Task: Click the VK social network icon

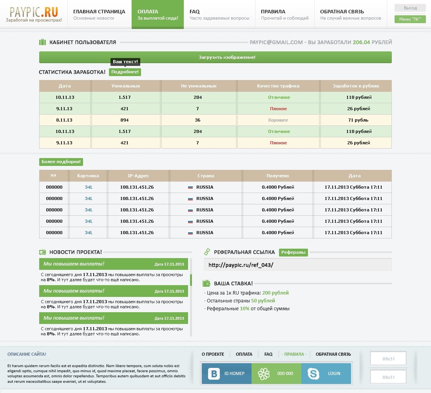Action: coord(214,373)
